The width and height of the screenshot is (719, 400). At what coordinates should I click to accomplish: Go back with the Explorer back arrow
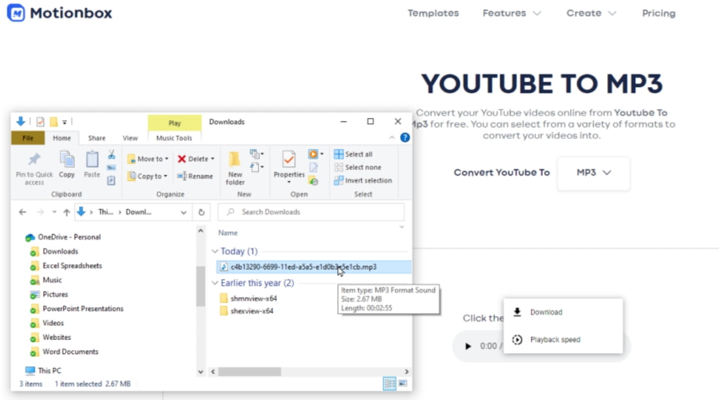[x=22, y=212]
